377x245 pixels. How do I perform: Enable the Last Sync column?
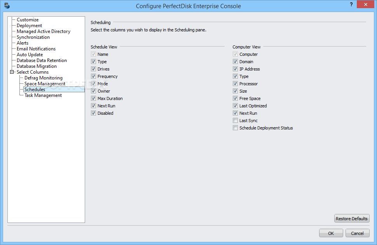click(x=236, y=121)
